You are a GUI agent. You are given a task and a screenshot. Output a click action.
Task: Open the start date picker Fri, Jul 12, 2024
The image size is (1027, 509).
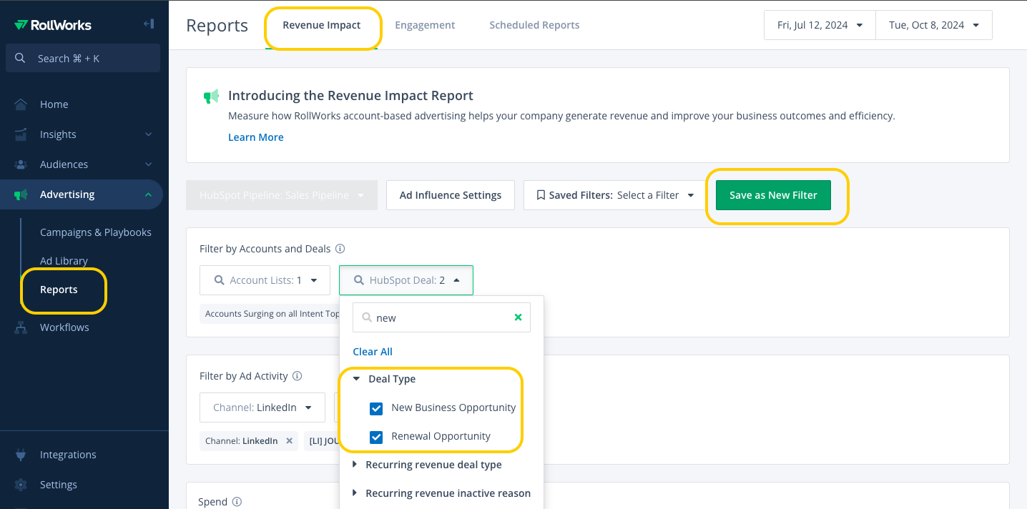click(x=820, y=25)
